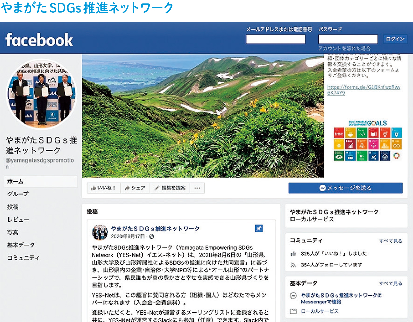Open the mountain cover photo
This screenshot has width=413, height=322.
tap(203, 116)
